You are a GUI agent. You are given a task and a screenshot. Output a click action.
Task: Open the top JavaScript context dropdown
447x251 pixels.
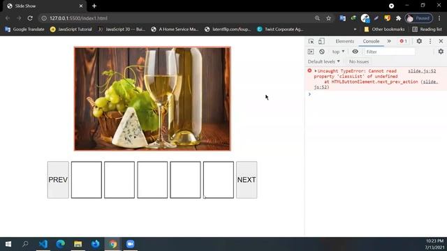coord(338,52)
